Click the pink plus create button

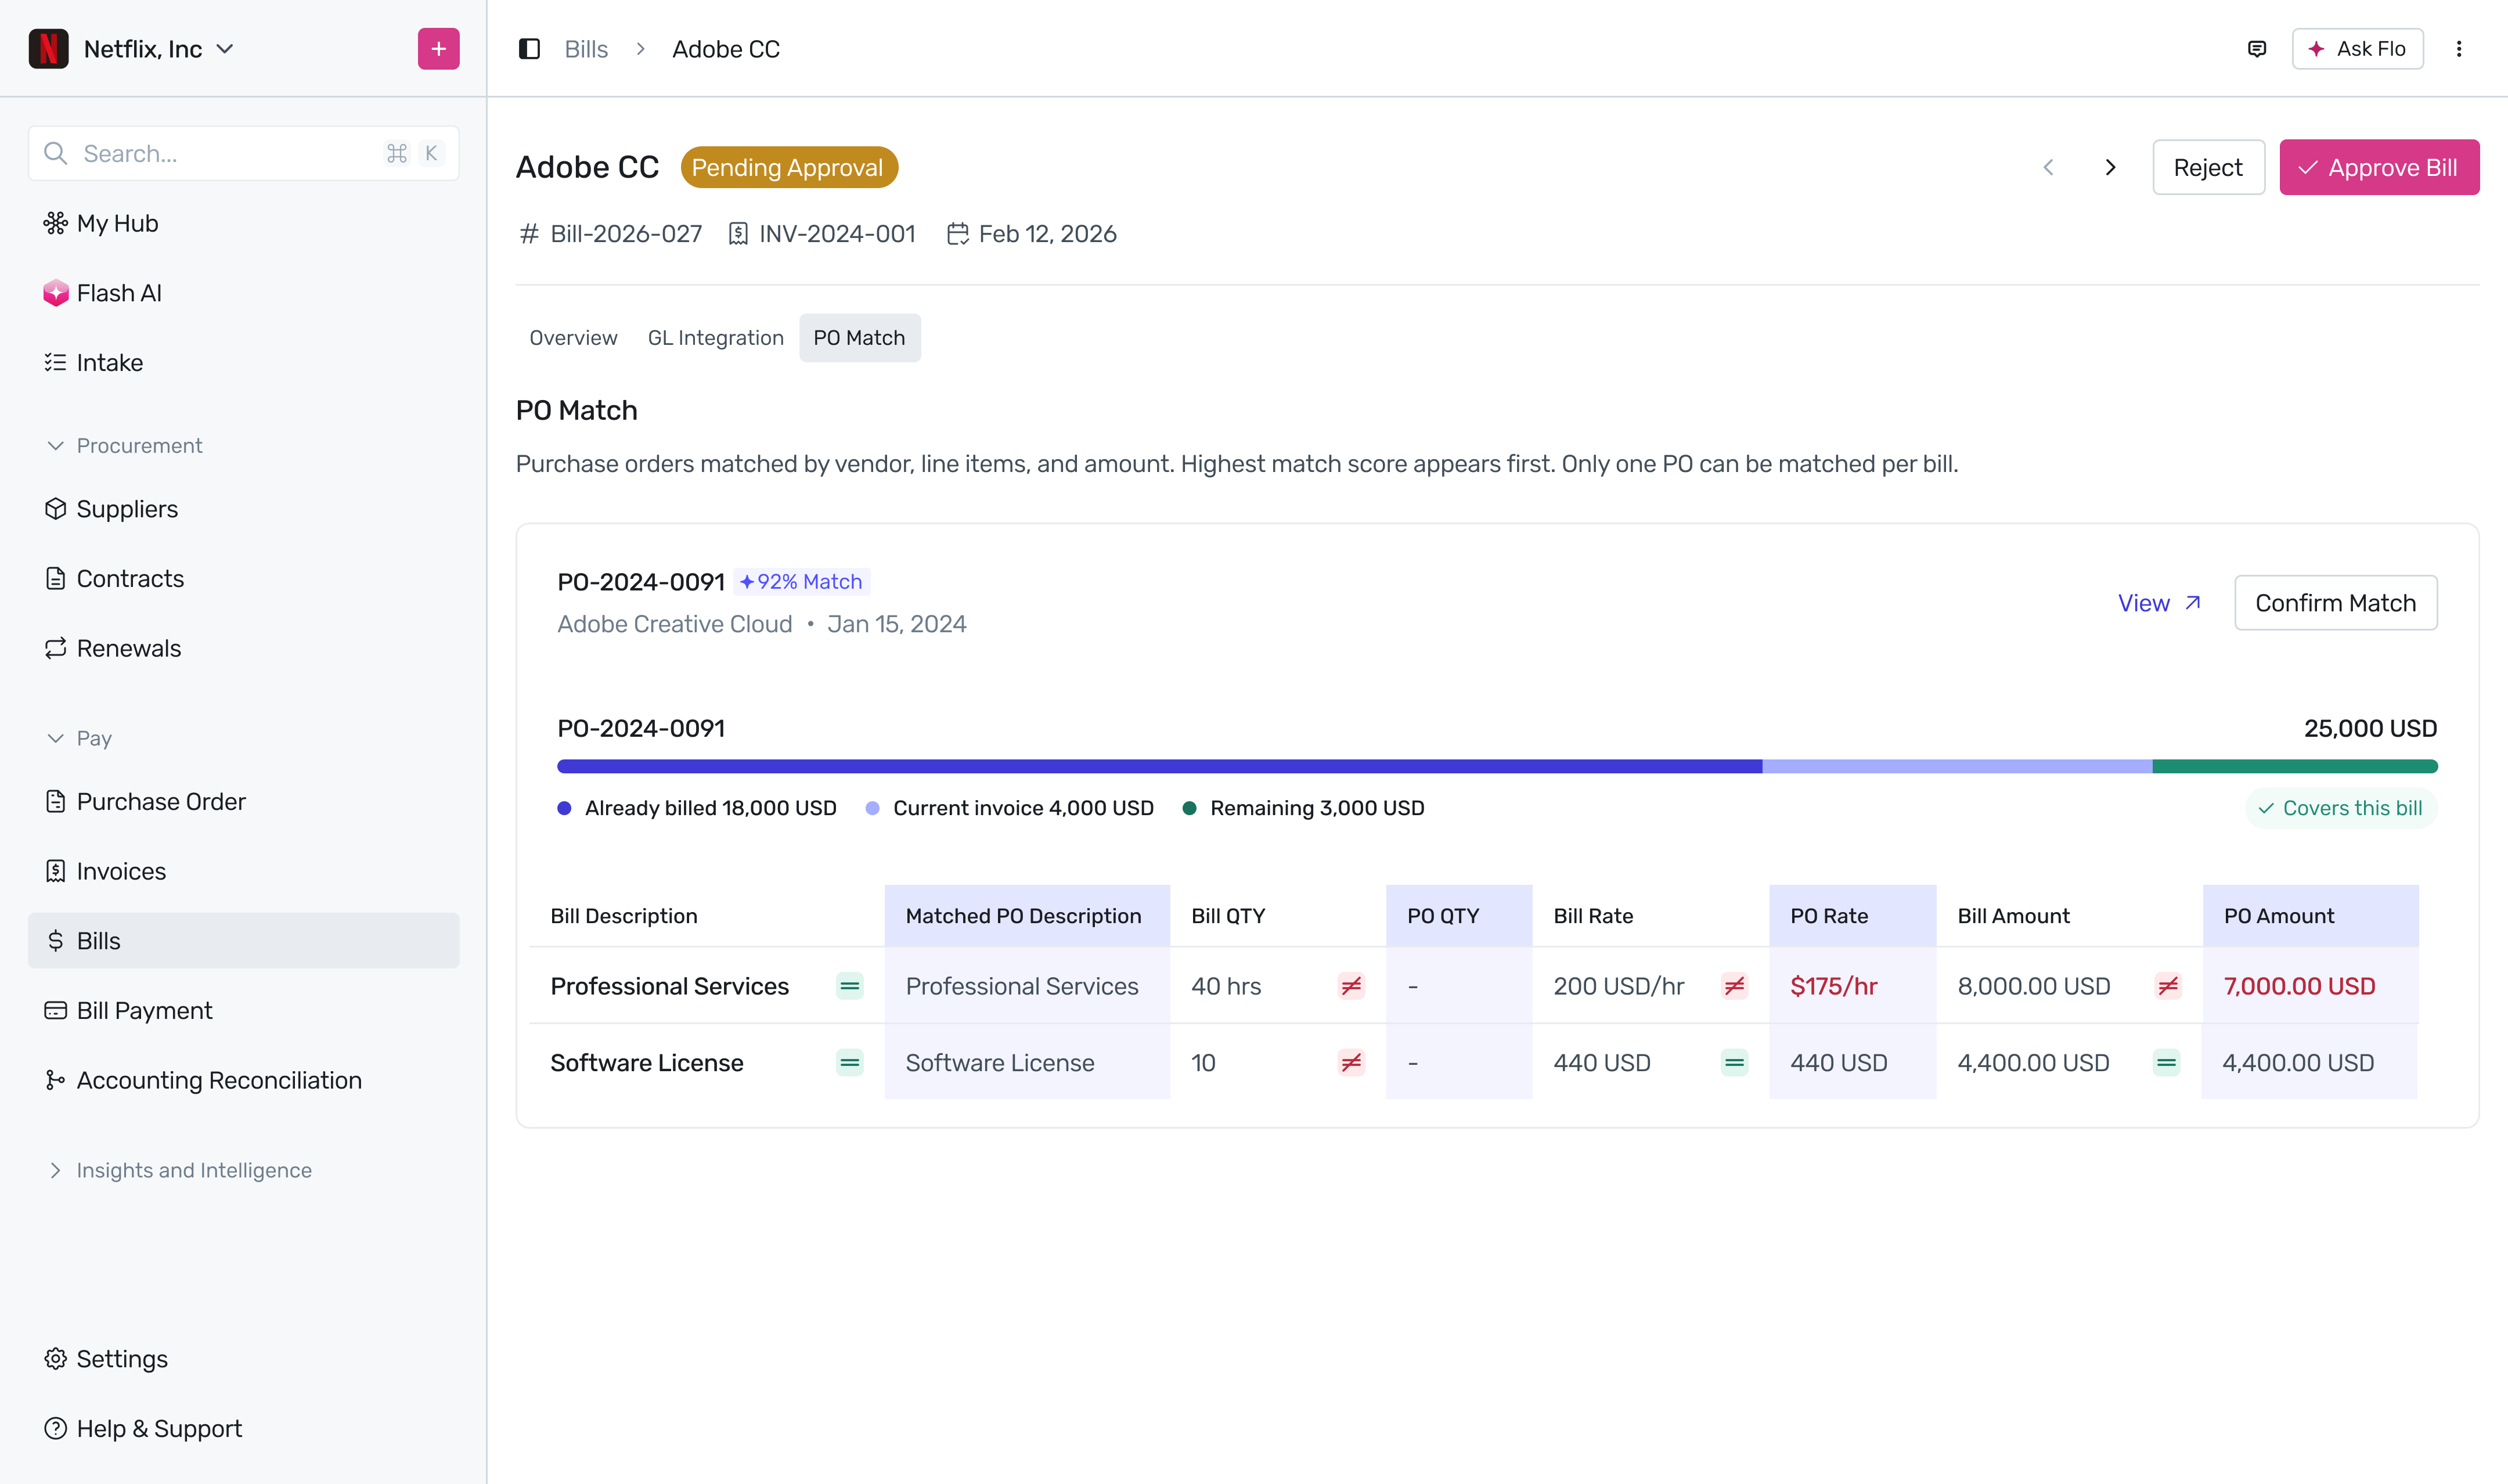438,49
